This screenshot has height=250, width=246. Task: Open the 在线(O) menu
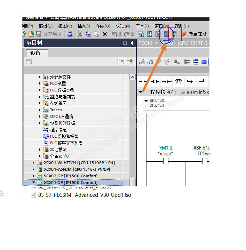[103, 26]
